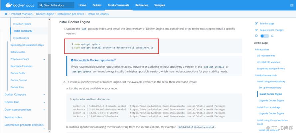Open Install on Fedora page
The height and width of the screenshot is (133, 296).
pos(22,24)
